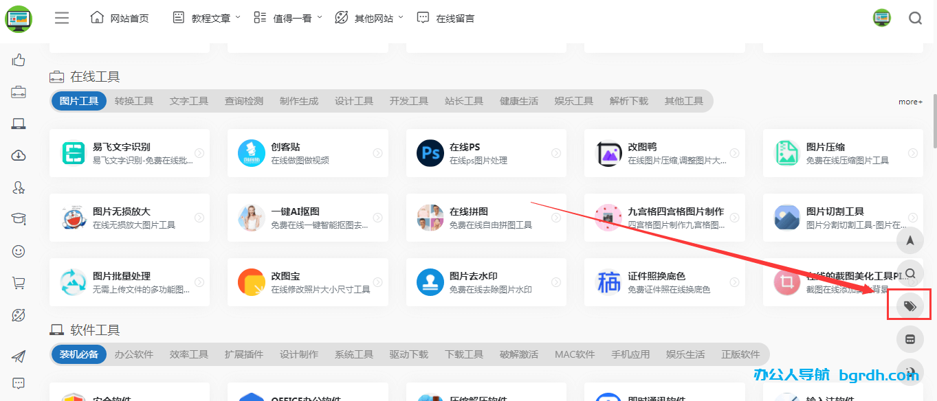
Task: Select the MAC软件 tab
Action: tap(575, 354)
